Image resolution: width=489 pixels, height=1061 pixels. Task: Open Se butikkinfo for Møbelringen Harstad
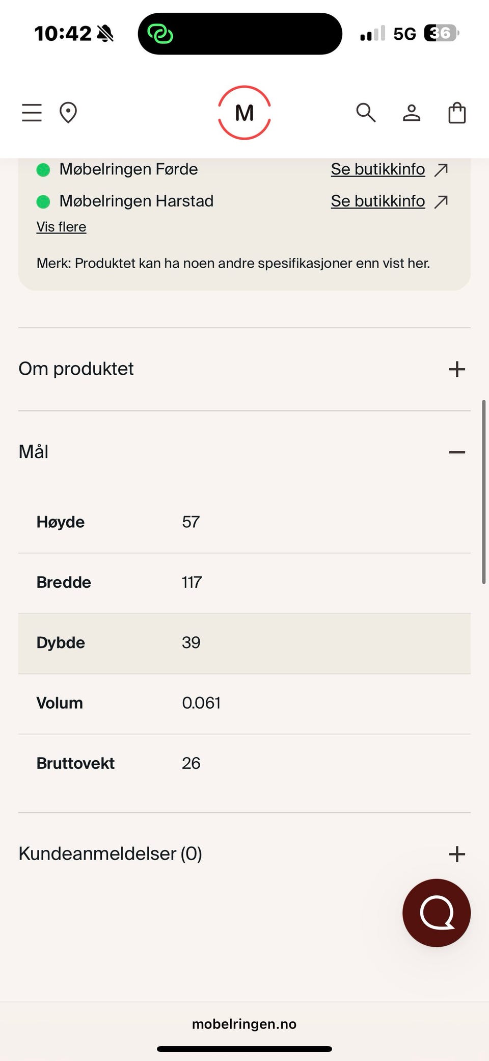point(377,201)
